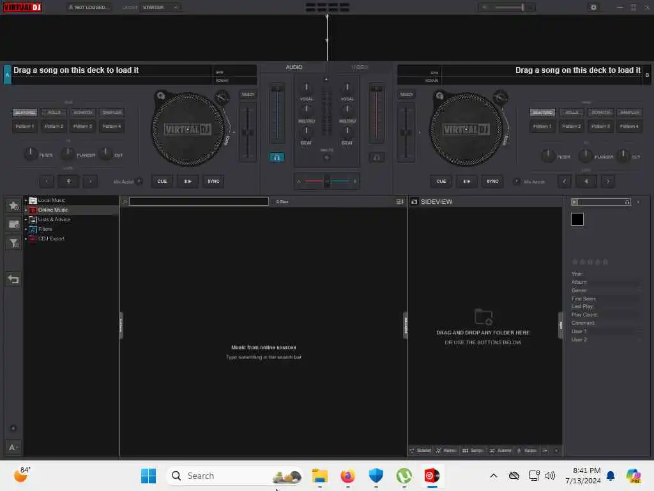Click the left deck pitch slider

248,132
